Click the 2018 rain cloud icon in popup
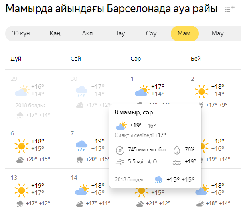241x212 pixels. (x=158, y=179)
